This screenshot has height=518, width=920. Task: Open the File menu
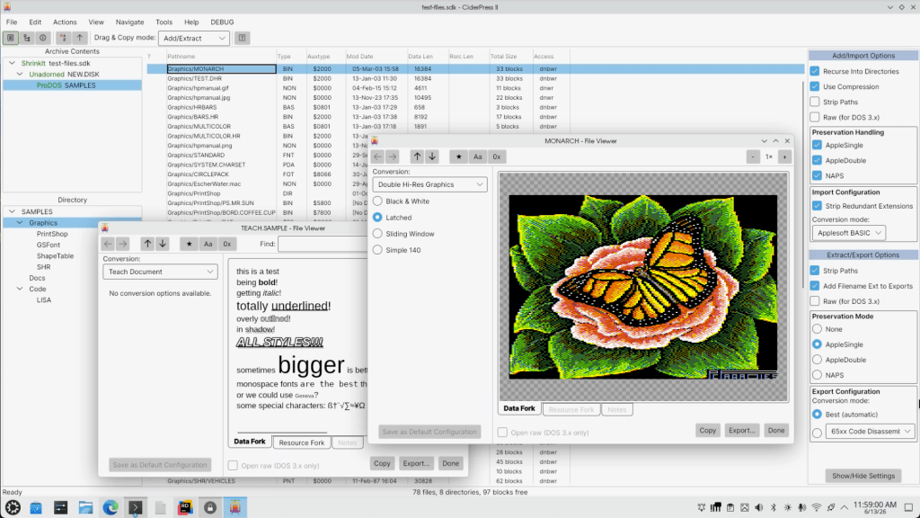12,22
